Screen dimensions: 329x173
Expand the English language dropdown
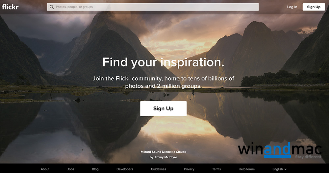point(279,169)
